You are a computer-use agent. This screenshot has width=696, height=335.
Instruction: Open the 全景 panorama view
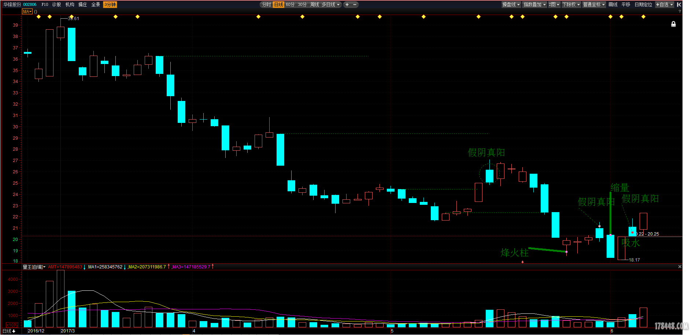click(x=96, y=4)
